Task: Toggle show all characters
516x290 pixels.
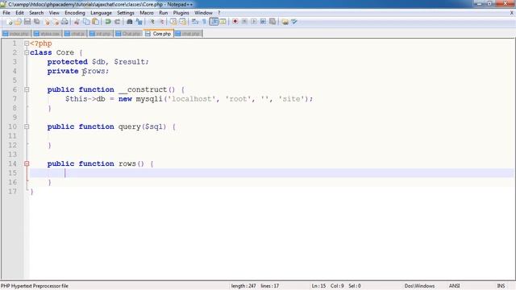Action: [204, 22]
